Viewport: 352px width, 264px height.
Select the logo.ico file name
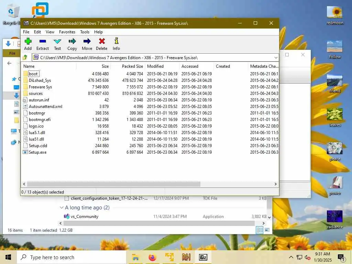pos(36,126)
